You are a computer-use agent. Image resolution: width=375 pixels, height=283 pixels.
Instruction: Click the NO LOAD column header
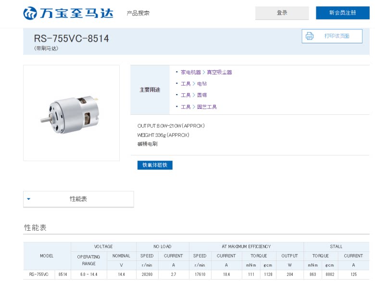click(x=162, y=246)
